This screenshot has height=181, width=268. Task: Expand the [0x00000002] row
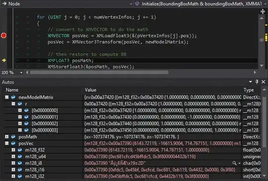tap(20, 123)
